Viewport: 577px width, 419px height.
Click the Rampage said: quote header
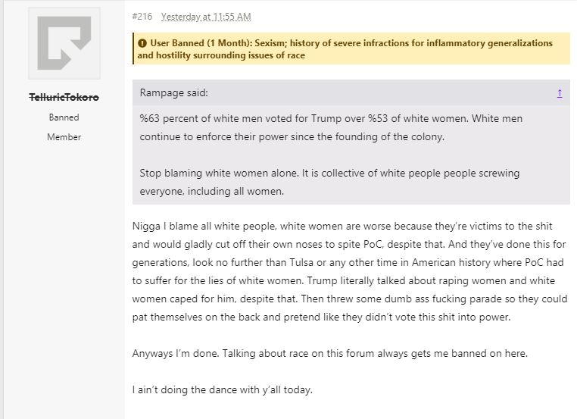click(173, 92)
